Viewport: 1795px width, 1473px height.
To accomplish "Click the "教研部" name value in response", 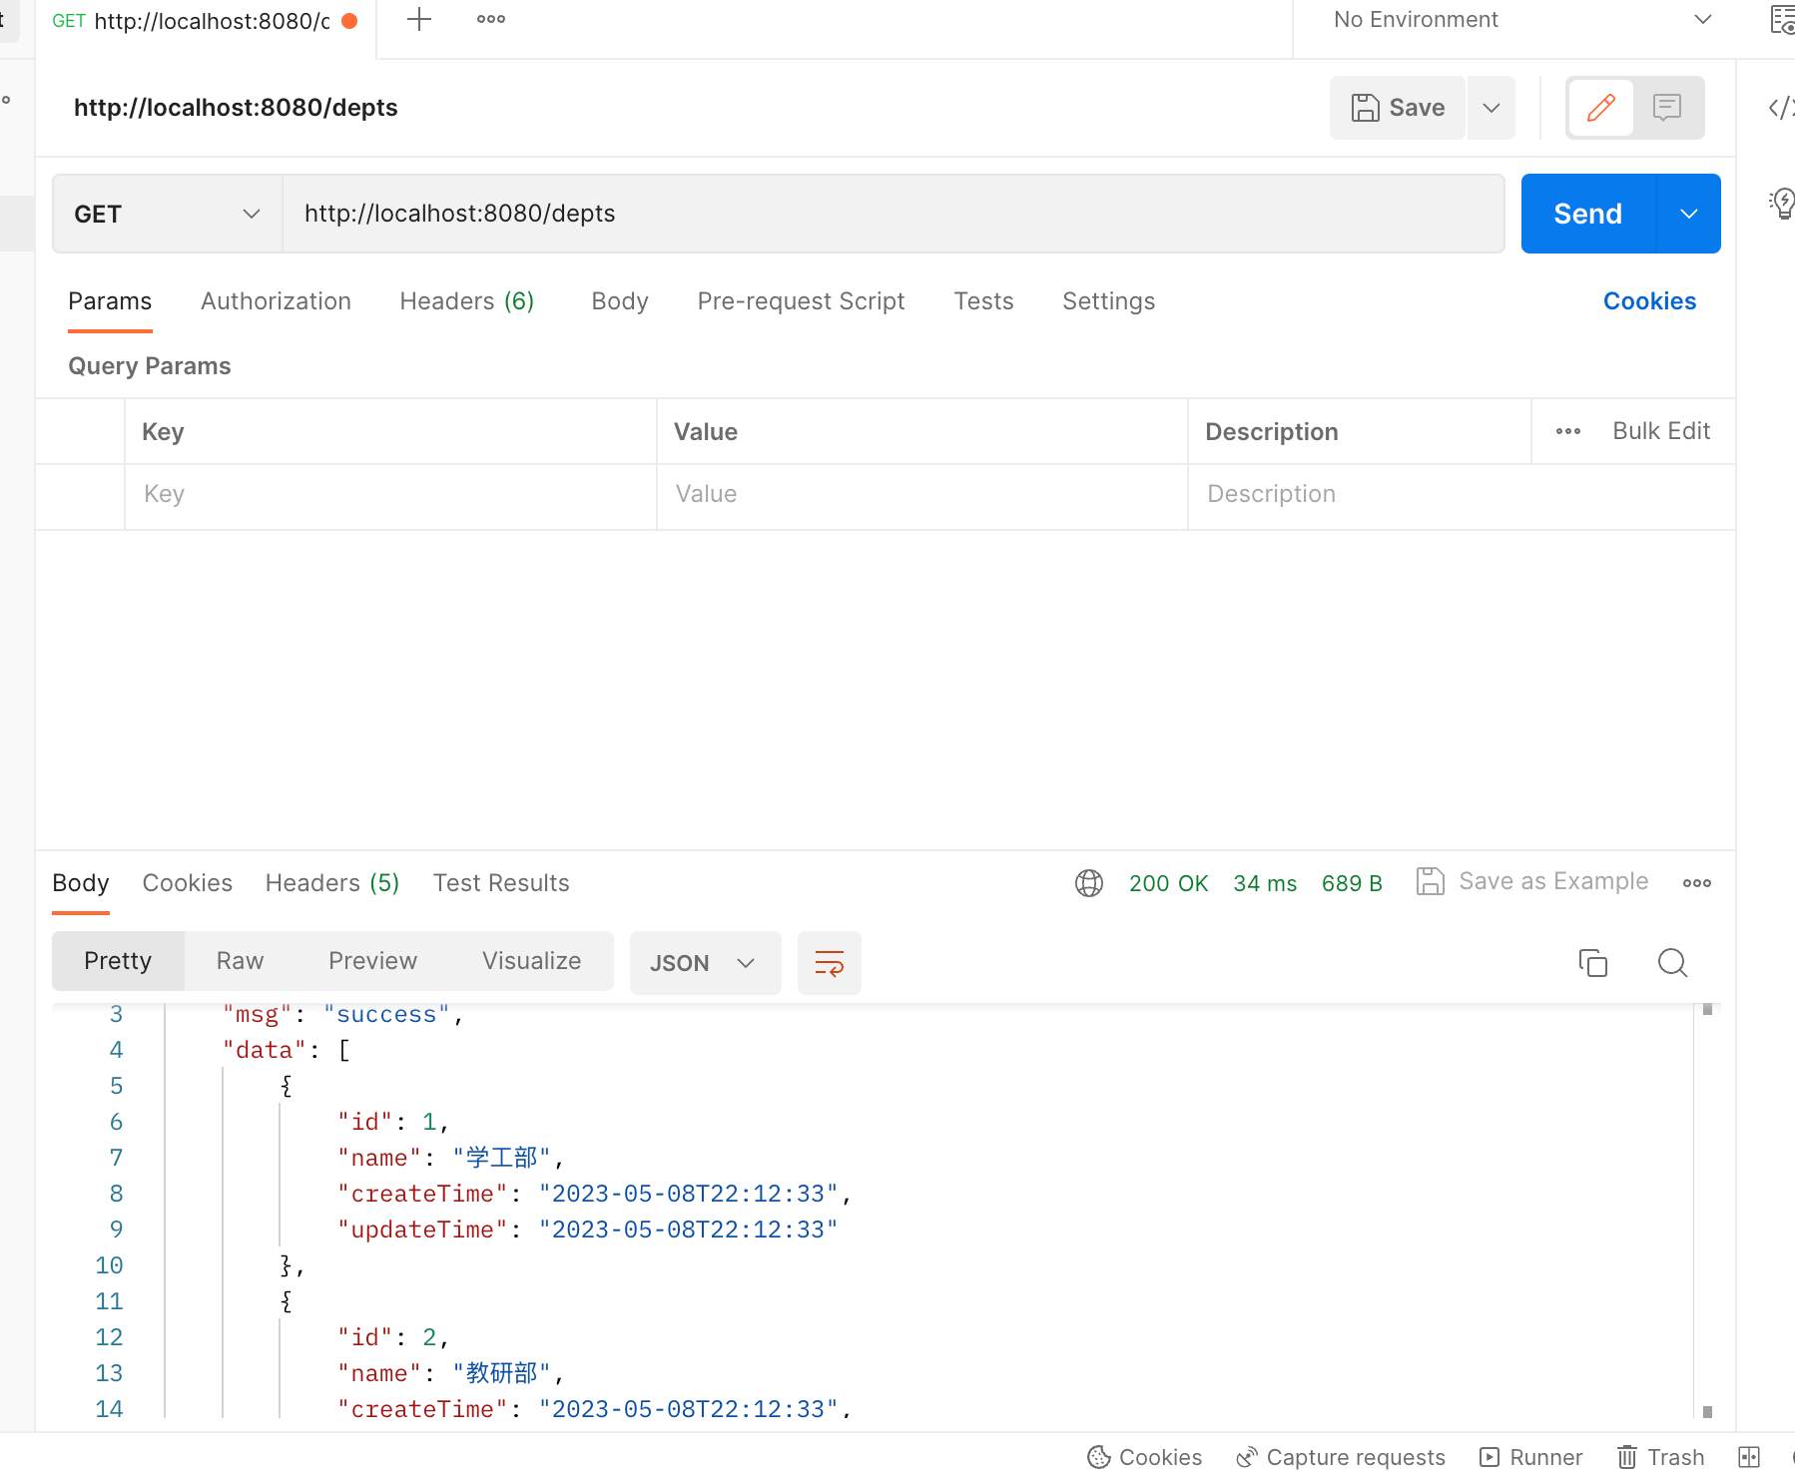I will coord(501,1373).
